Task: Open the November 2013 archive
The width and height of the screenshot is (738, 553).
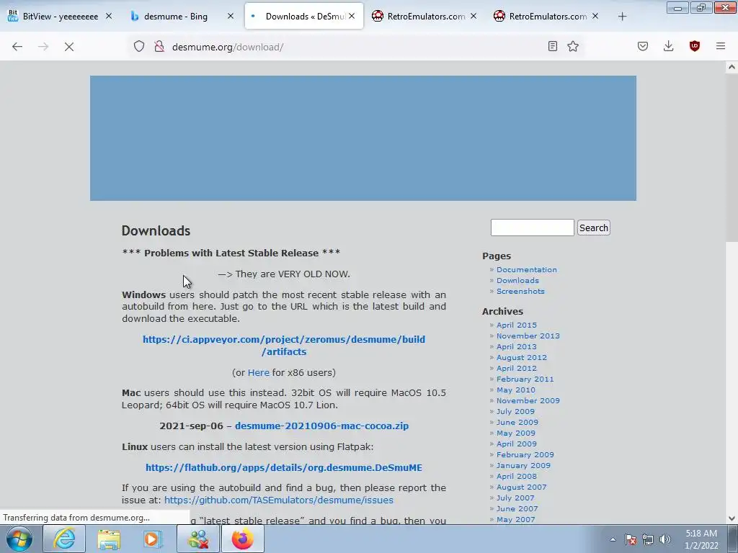Action: [x=528, y=336]
